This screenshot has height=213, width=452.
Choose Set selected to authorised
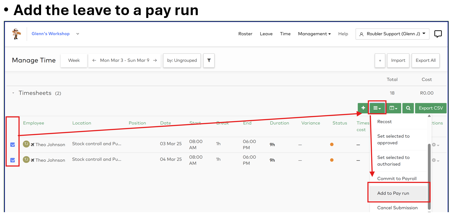pos(399,161)
